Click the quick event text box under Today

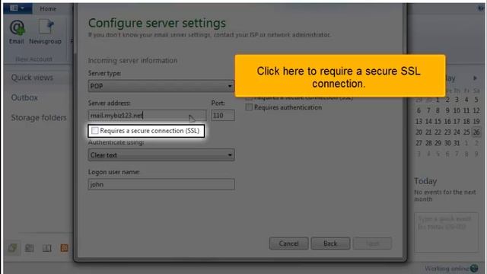pos(446,232)
